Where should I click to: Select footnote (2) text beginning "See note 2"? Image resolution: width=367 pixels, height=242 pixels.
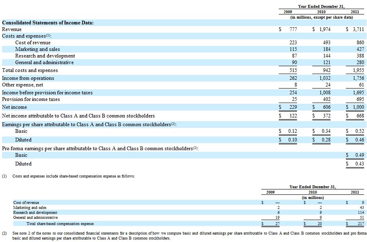(189, 236)
